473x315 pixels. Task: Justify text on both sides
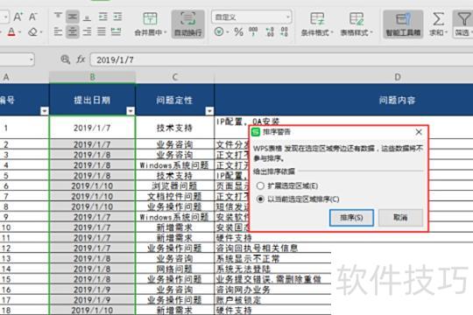tap(102, 31)
